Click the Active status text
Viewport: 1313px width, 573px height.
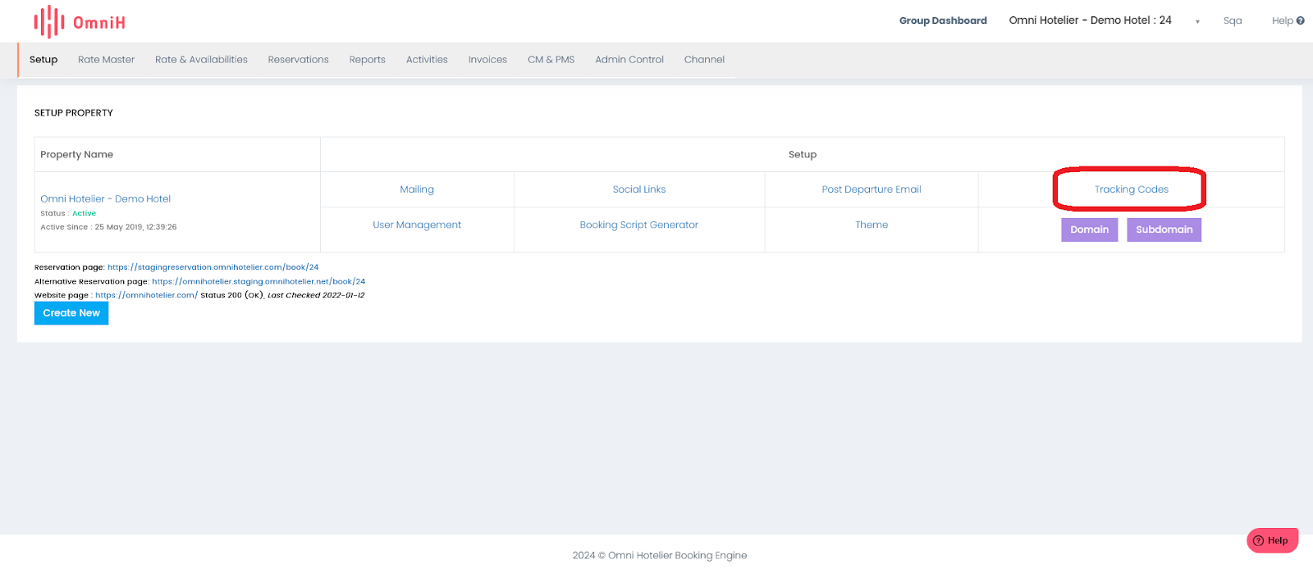[x=84, y=213]
